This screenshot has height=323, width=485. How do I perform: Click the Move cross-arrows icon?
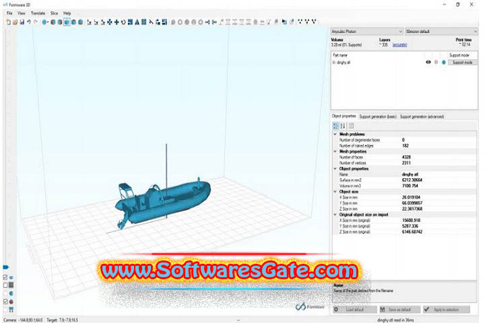110,22
